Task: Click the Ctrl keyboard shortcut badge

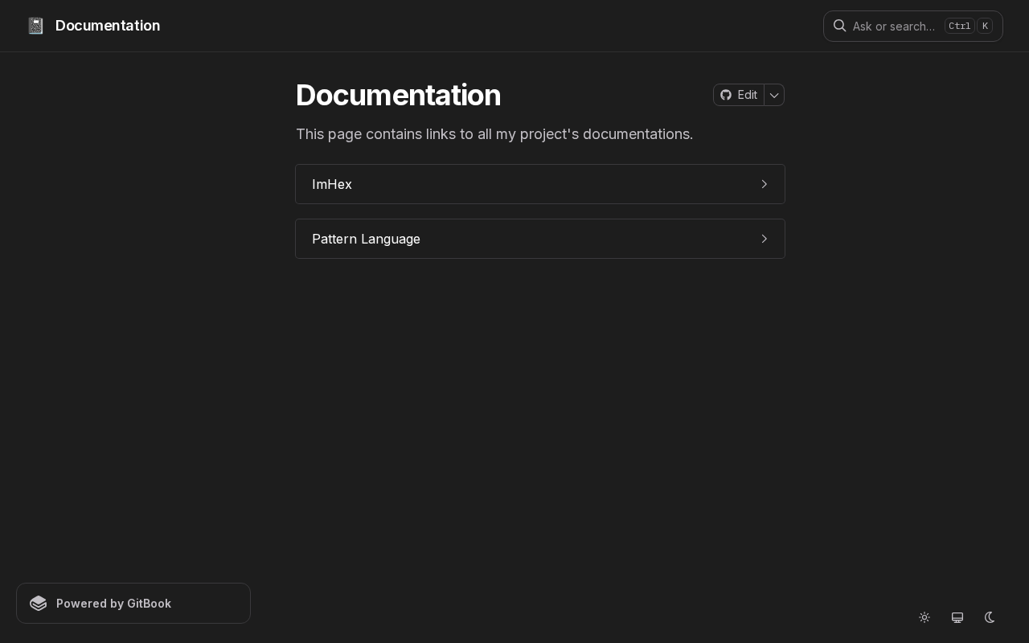Action: 960,26
